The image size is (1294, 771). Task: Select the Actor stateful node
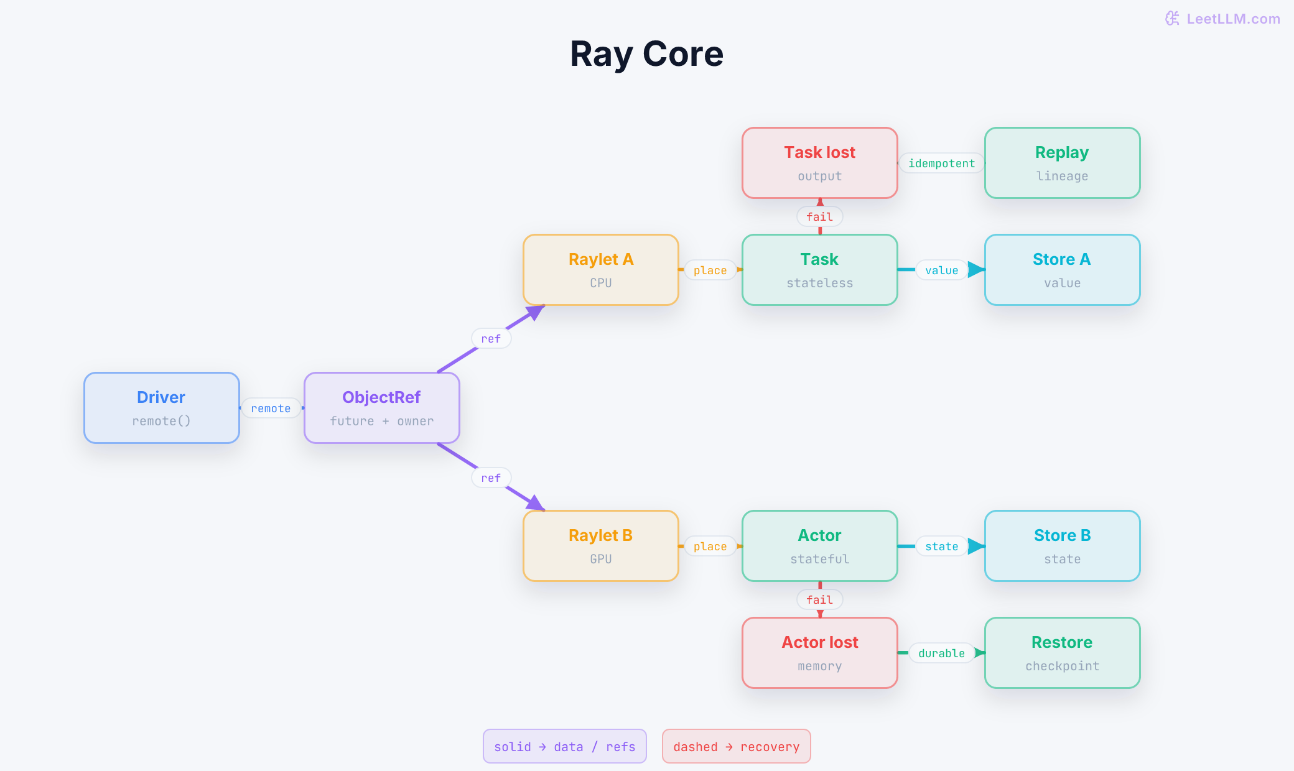820,546
